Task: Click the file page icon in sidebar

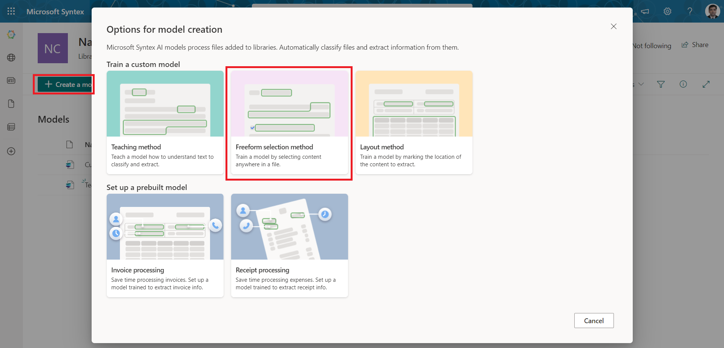Action: 11,104
